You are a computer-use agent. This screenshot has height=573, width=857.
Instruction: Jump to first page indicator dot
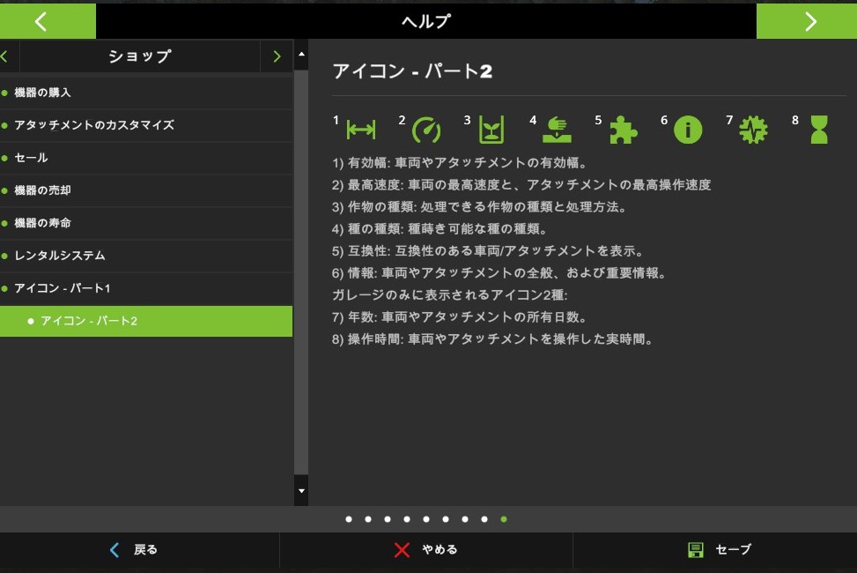click(349, 519)
